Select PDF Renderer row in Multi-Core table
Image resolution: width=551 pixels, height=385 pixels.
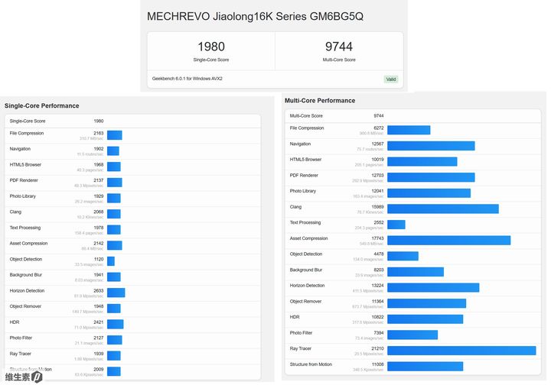click(x=413, y=178)
